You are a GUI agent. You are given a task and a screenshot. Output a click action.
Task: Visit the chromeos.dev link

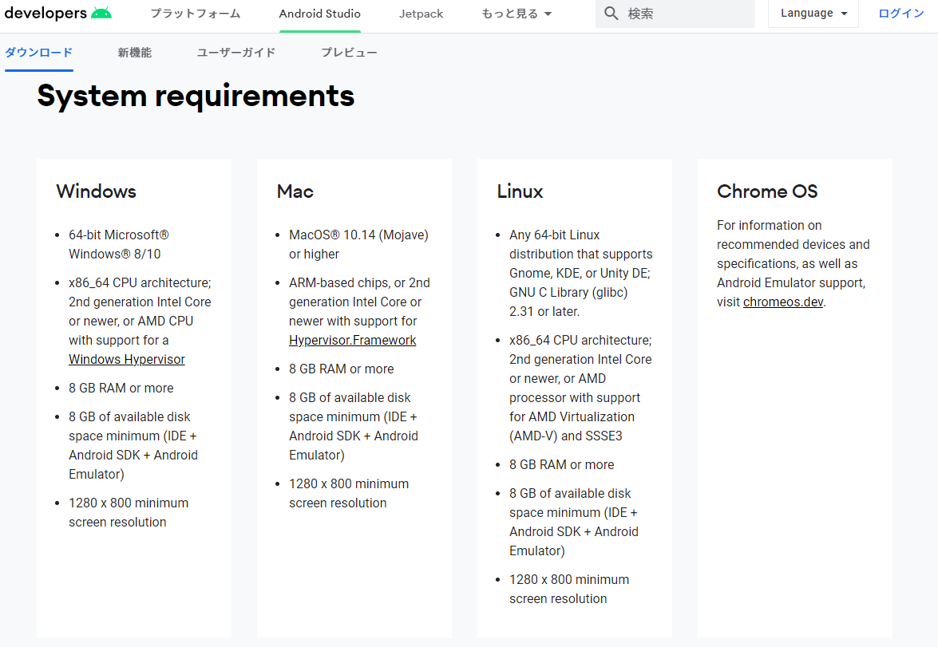[783, 302]
